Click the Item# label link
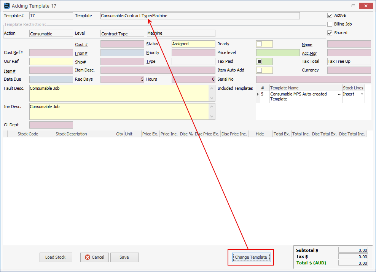 (x=10, y=71)
